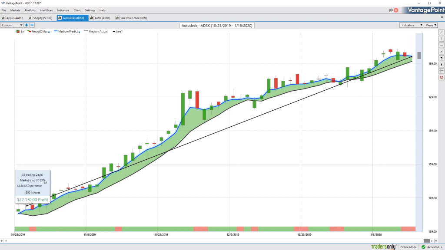
Task: Click the $22,170.00 Profit text
Action: coord(33,200)
